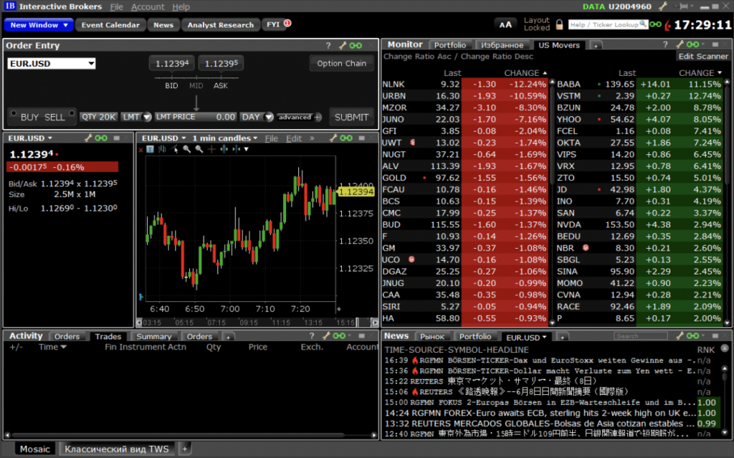This screenshot has width=734, height=458.
Task: Switch to the Portfolio tab in Monitor
Action: click(449, 45)
